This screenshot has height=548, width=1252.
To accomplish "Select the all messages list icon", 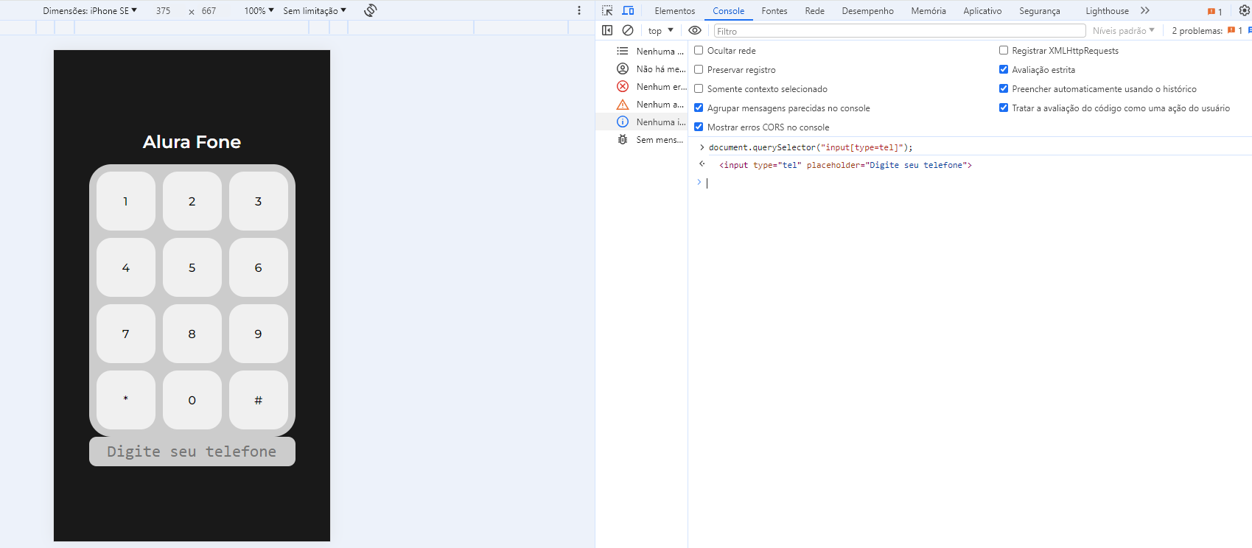I will click(x=623, y=51).
